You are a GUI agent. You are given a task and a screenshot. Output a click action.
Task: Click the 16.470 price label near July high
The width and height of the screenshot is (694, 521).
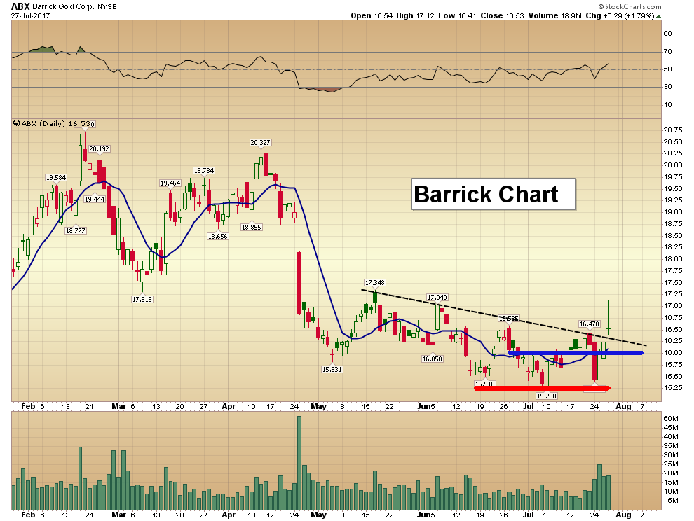point(589,324)
